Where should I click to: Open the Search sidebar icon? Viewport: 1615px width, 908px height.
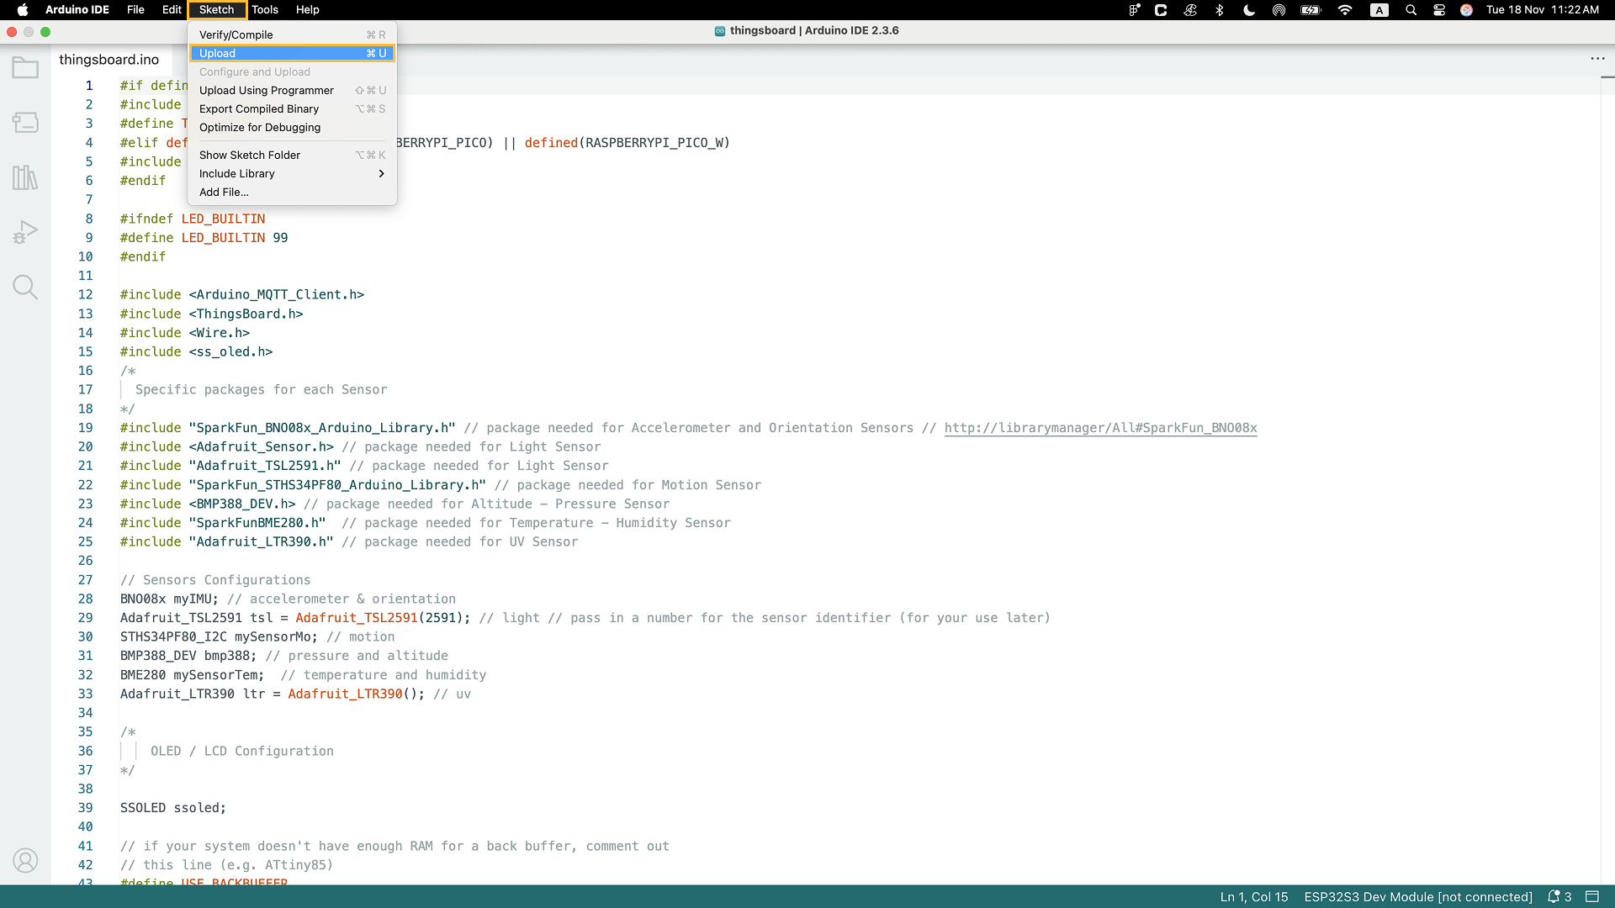coord(25,288)
